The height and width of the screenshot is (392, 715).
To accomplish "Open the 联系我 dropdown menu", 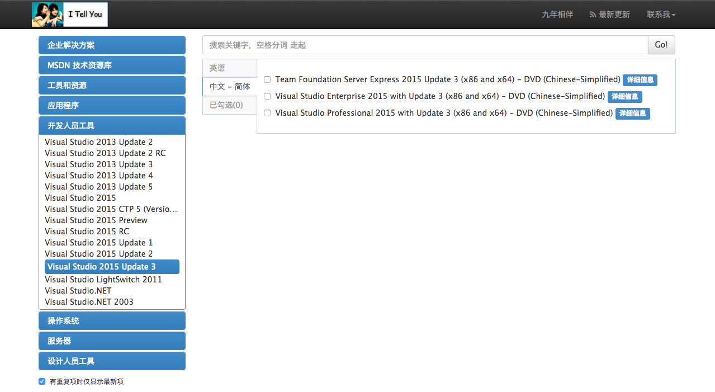I will coord(661,15).
